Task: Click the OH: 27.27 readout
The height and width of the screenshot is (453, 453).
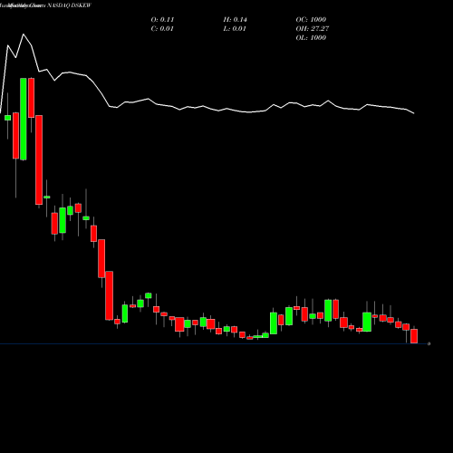Action: [x=313, y=28]
